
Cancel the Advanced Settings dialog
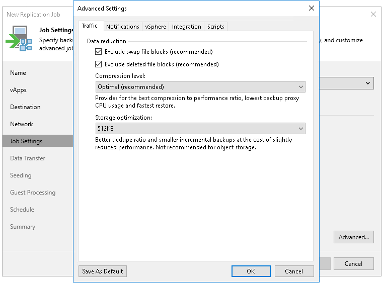tap(294, 271)
